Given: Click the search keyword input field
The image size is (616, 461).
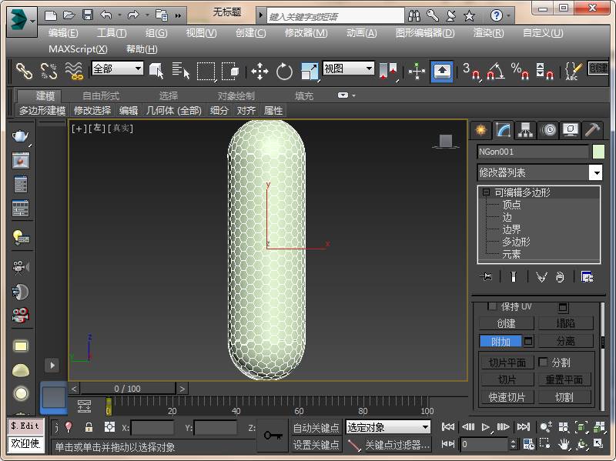Looking at the screenshot, I should (336, 16).
